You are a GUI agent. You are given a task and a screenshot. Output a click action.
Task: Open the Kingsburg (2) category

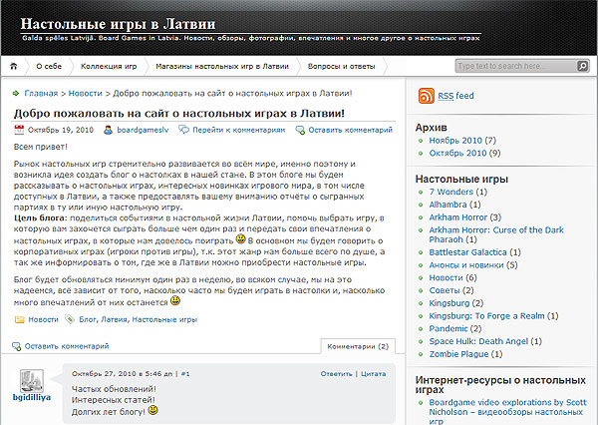[x=449, y=303]
